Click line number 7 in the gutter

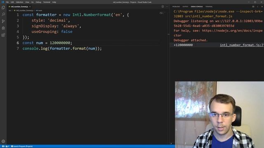pyautogui.click(x=18, y=49)
